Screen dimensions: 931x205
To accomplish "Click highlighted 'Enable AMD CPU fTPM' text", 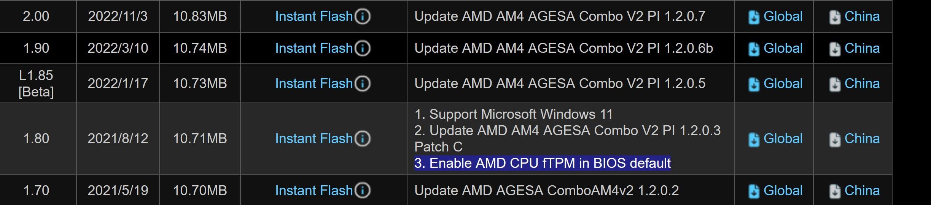I will [x=542, y=163].
